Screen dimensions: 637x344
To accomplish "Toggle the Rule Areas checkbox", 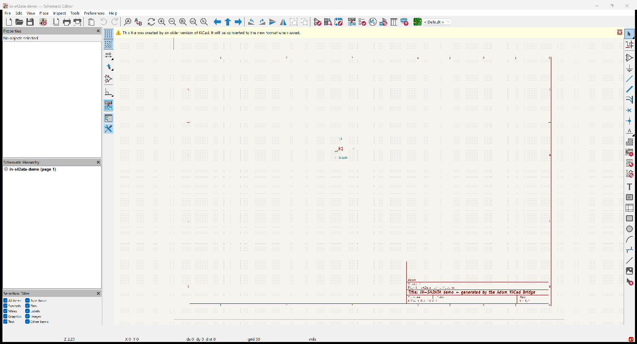I will [x=27, y=301].
